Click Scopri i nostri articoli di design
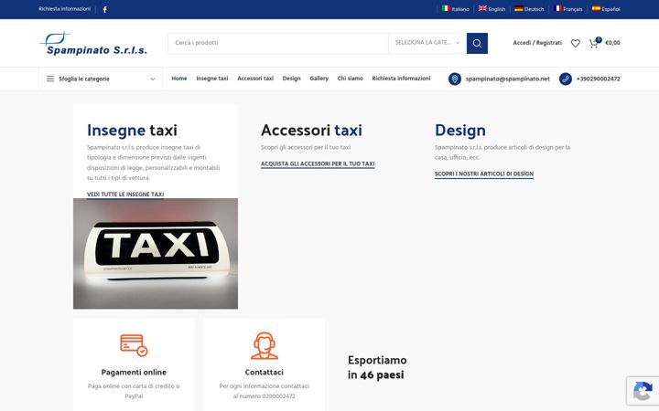Screen dimensions: 659x411 (484, 174)
